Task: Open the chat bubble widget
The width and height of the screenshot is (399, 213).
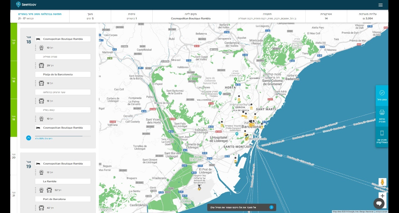Action: click(379, 204)
